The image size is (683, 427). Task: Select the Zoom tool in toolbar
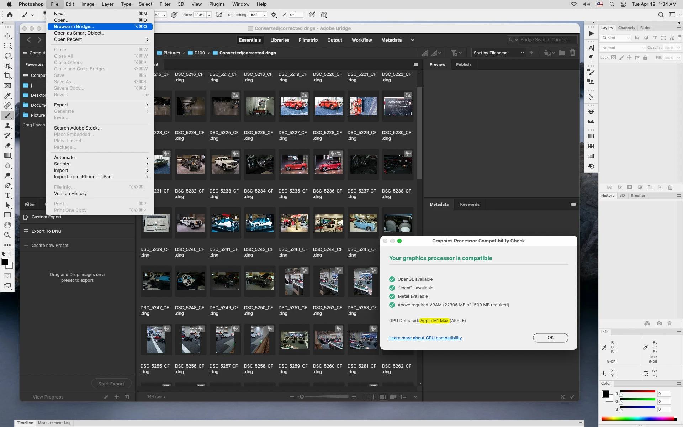click(7, 235)
